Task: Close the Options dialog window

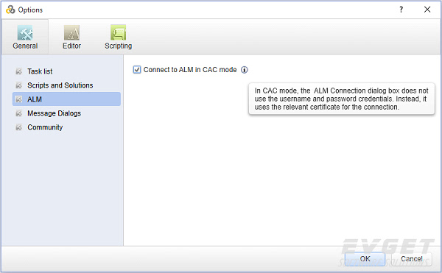Action: point(427,10)
